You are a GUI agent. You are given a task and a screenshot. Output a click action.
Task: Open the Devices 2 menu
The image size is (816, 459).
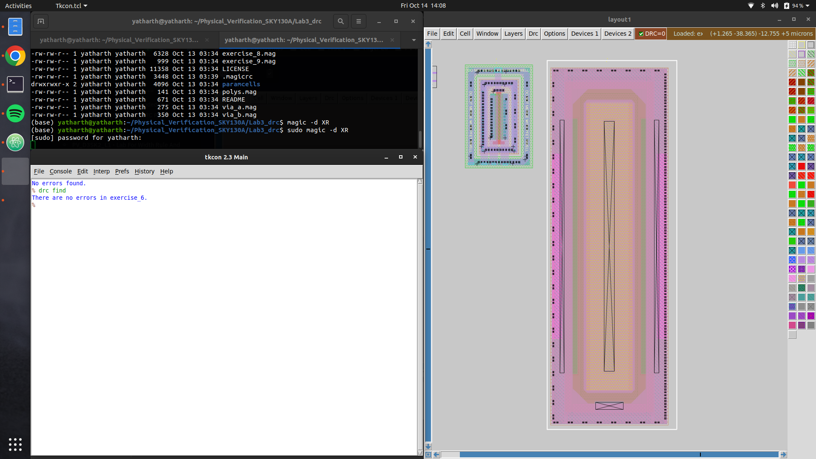point(618,34)
